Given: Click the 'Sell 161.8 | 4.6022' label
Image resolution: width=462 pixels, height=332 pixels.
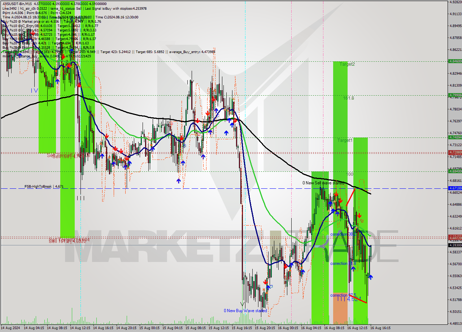Looking at the screenshot, I should (x=67, y=241).
